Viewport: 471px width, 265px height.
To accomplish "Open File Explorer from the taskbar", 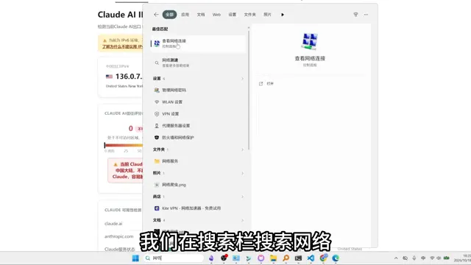I will click(x=273, y=258).
